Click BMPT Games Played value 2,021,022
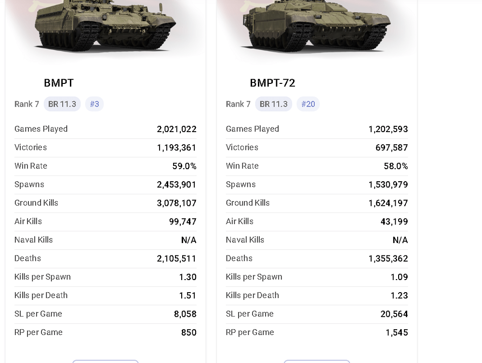 point(176,129)
